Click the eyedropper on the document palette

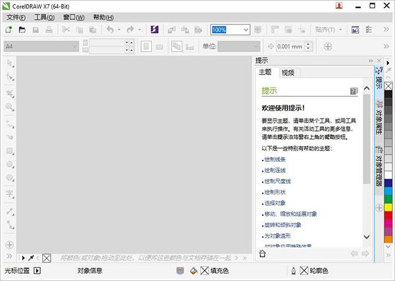31,258
